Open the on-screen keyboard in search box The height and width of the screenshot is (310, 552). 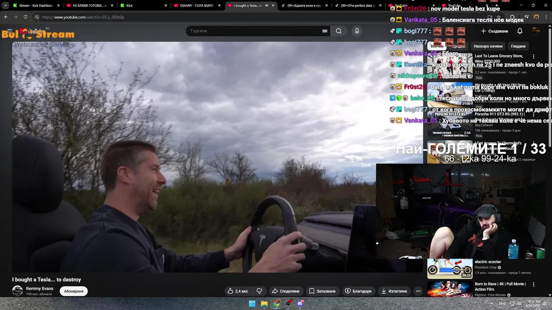(x=325, y=31)
